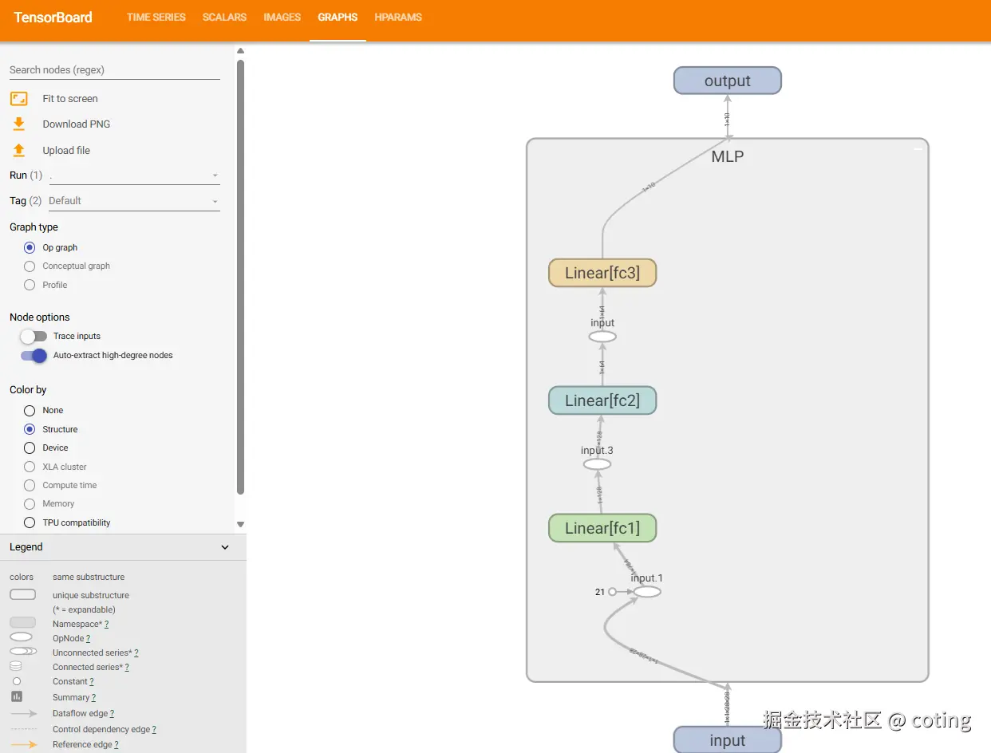Open Constant help question mark link
991x753 pixels.
(x=92, y=682)
